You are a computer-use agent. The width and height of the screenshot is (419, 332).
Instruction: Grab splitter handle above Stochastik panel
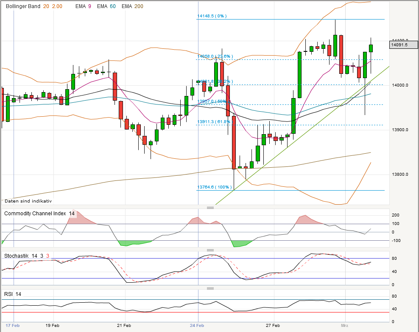pyautogui.click(x=210, y=250)
